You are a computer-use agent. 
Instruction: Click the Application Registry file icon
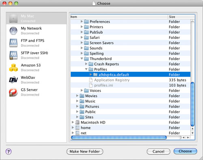click(91, 80)
